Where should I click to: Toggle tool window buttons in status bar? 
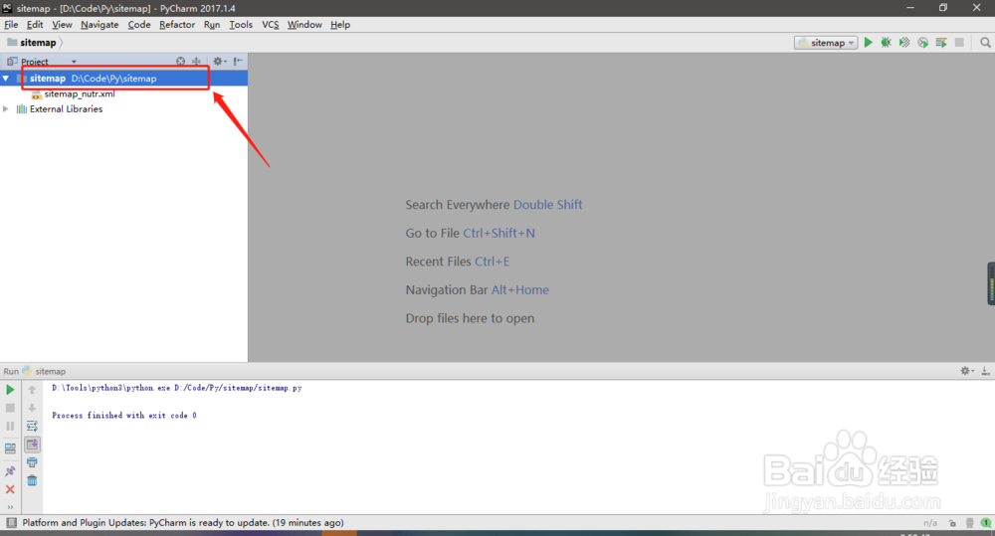click(11, 523)
